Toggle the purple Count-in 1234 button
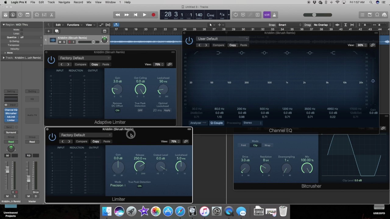This screenshot has width=390, height=219. 267,15
